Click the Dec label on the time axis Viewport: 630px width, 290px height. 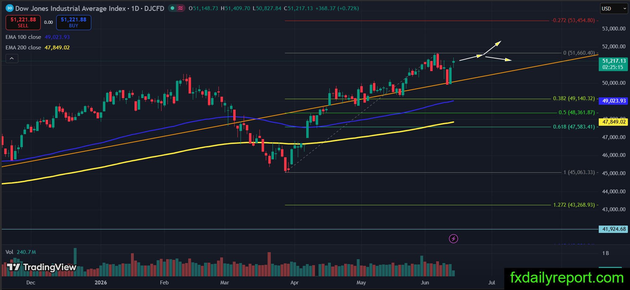(x=31, y=283)
